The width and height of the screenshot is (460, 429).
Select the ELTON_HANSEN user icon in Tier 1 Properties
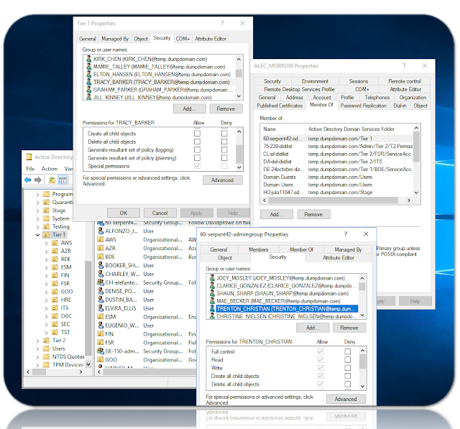(88, 74)
